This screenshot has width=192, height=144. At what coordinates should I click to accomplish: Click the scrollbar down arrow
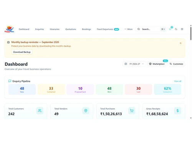(x=191, y=118)
